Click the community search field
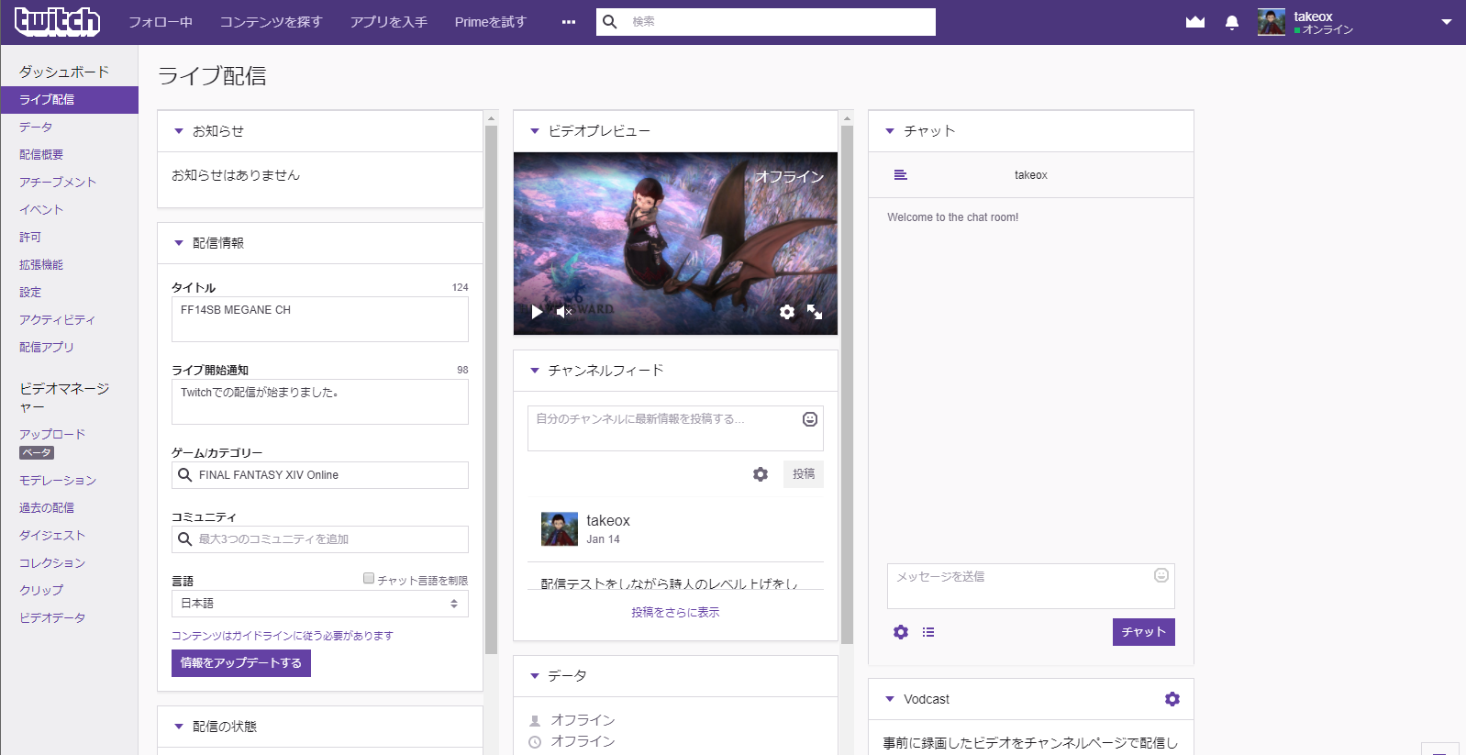 point(320,539)
